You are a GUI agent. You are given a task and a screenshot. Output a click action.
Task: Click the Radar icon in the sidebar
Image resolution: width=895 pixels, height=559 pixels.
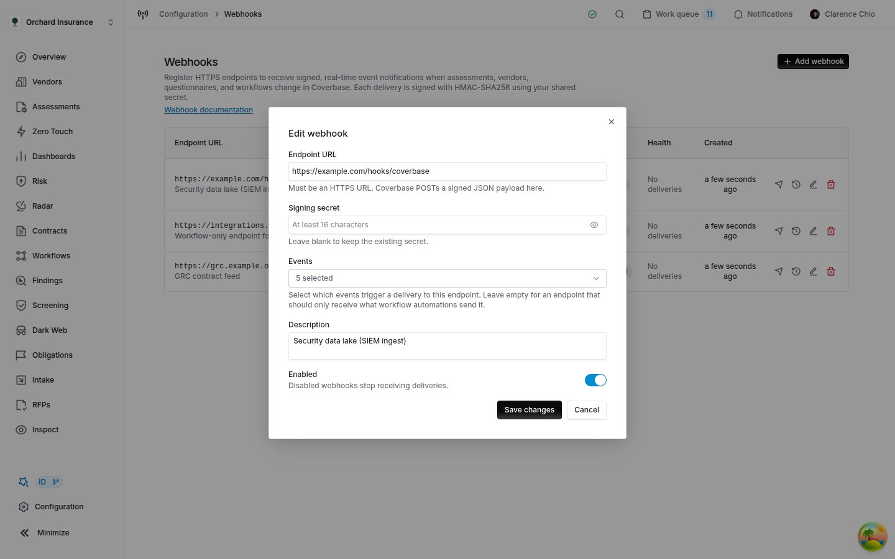point(21,206)
